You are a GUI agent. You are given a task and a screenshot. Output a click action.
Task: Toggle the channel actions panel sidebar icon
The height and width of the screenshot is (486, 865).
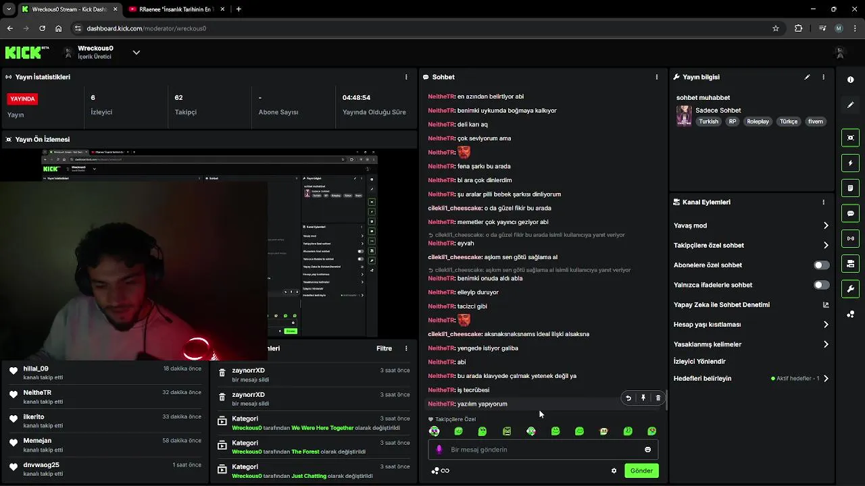tap(850, 263)
